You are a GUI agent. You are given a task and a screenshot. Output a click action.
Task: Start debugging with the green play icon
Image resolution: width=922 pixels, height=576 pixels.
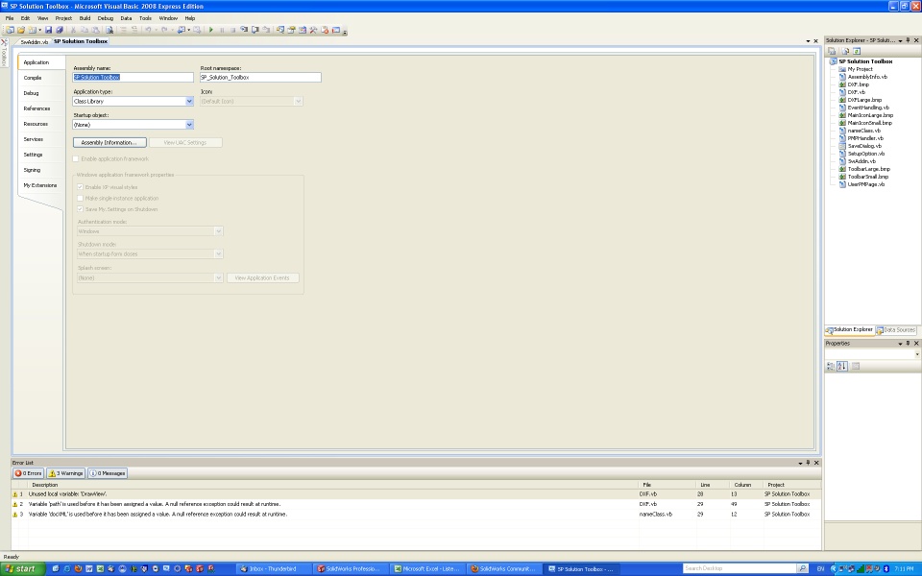pyautogui.click(x=211, y=30)
